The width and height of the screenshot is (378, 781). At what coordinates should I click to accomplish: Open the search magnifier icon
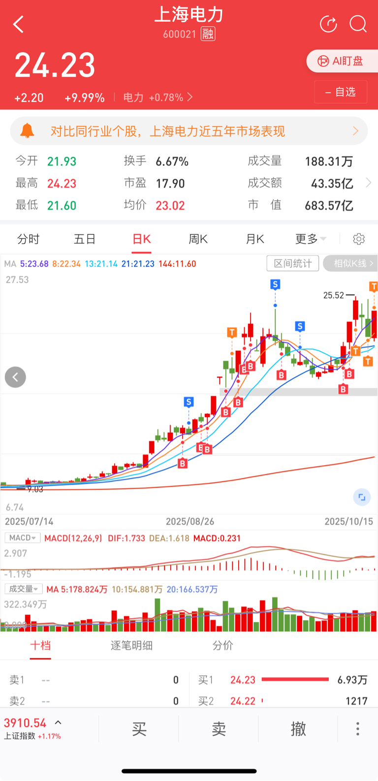[x=358, y=24]
